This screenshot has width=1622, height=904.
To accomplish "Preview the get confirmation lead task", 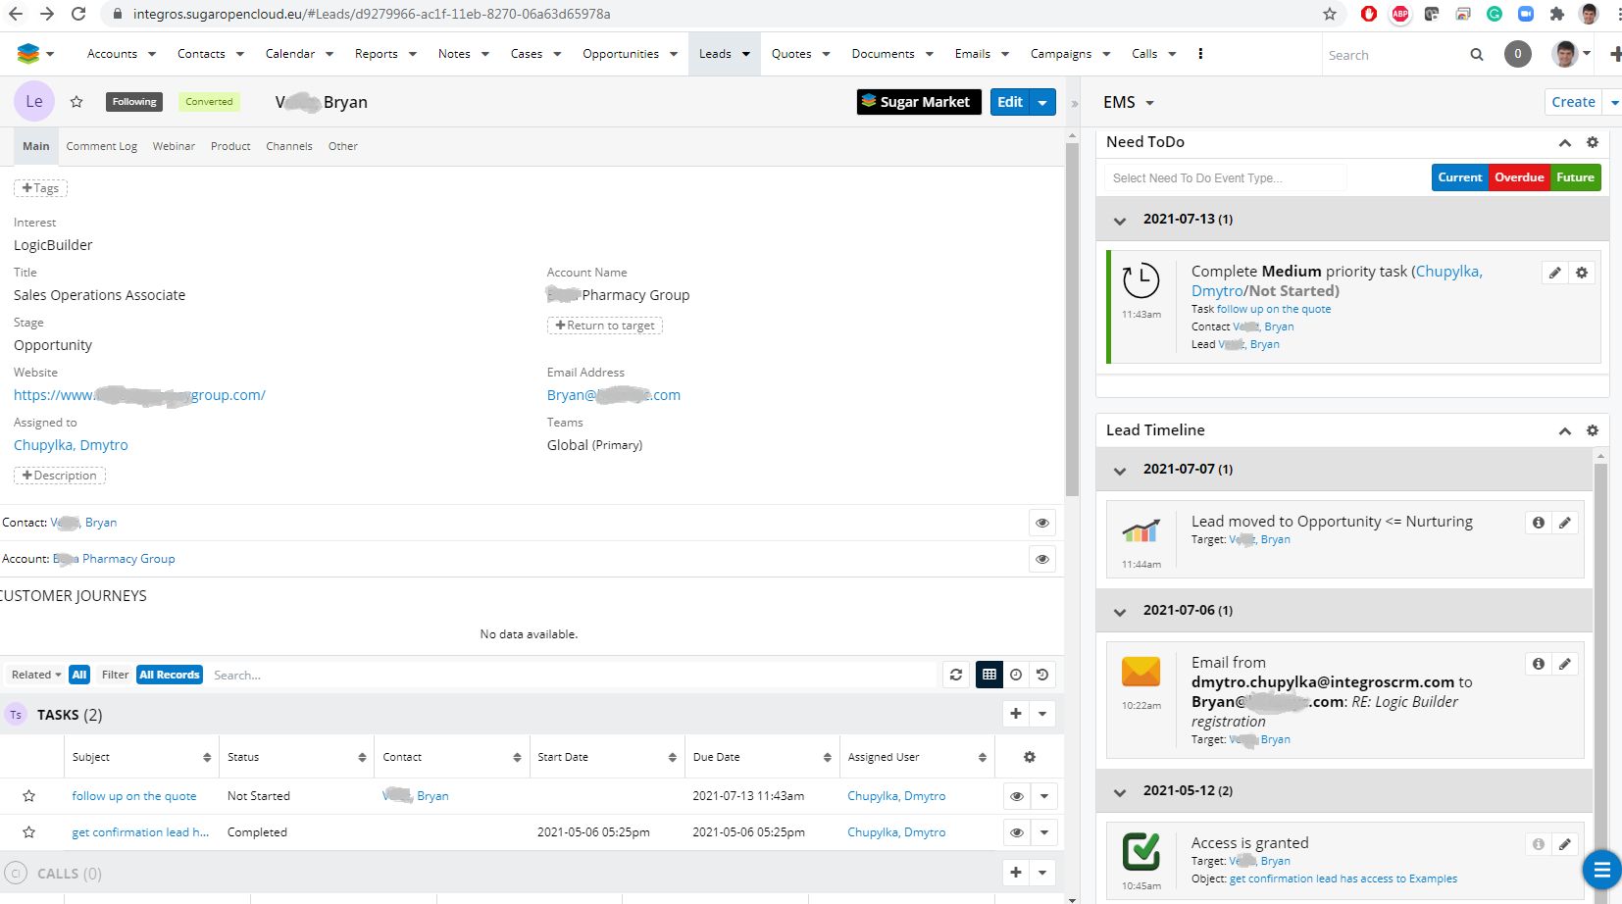I will [1017, 832].
